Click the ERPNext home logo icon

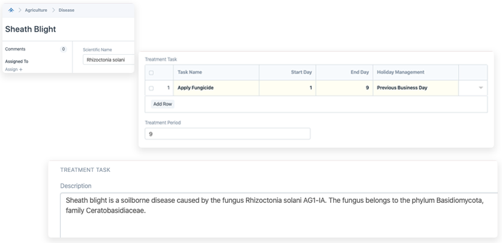10,10
